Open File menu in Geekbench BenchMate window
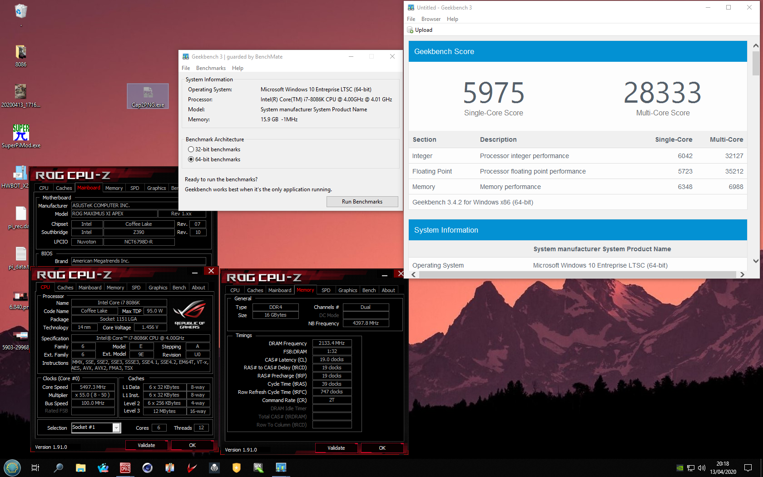763x477 pixels. pos(186,68)
